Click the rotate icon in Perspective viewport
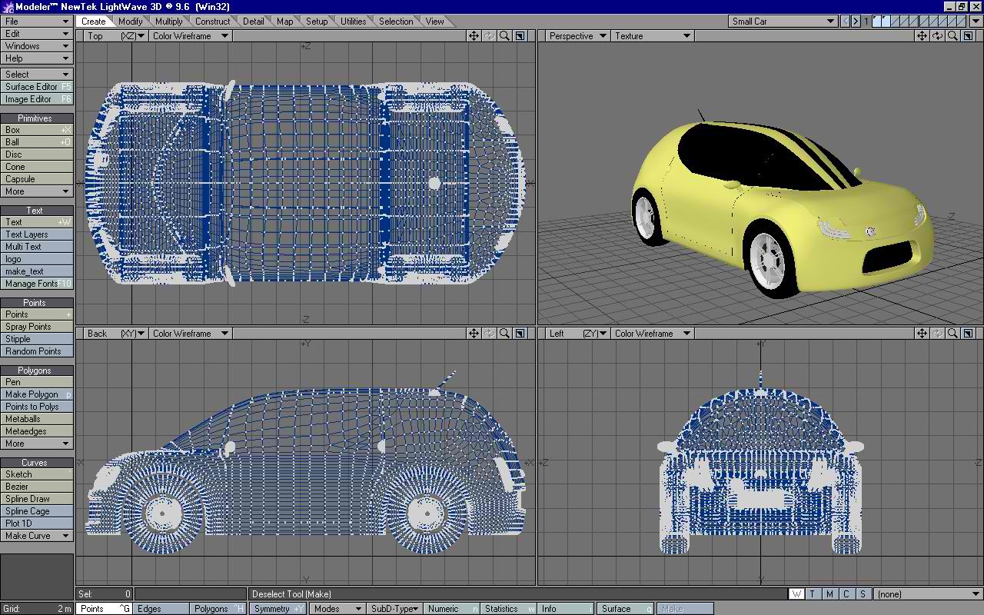The image size is (984, 615). pos(937,36)
